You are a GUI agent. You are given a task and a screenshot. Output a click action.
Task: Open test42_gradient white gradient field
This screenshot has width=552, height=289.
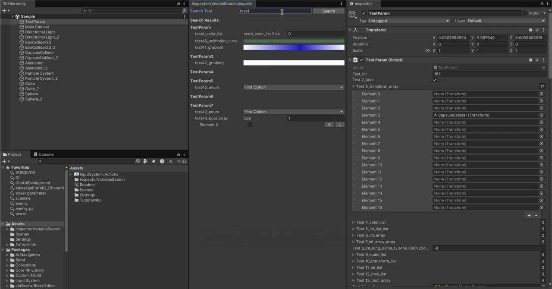[294, 63]
